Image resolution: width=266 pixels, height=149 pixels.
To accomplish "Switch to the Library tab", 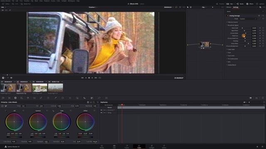I will tap(229, 7).
